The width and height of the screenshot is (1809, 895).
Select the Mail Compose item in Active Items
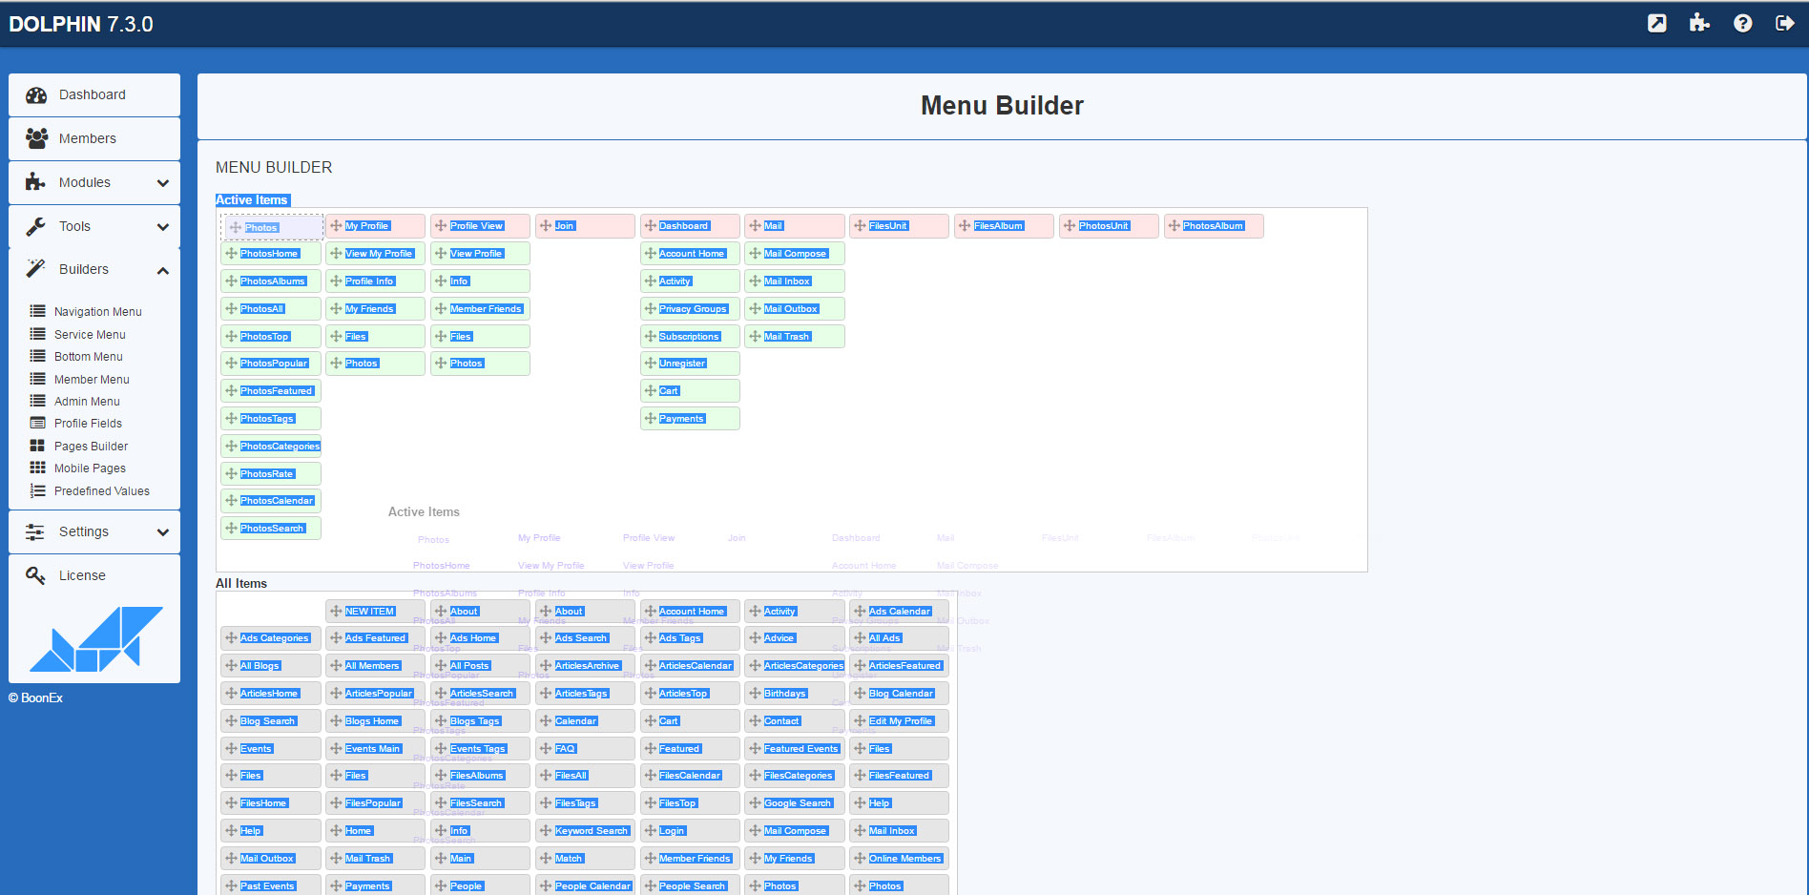[795, 254]
